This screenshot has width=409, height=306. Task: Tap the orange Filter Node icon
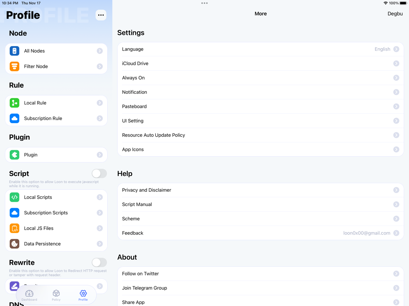point(14,67)
